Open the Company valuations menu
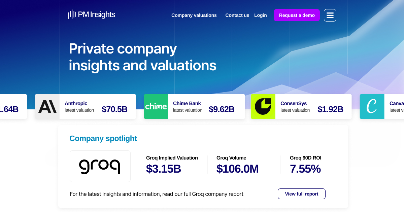 194,15
